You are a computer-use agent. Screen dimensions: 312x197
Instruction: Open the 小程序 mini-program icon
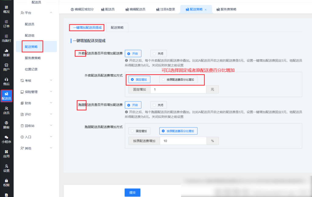point(6,137)
